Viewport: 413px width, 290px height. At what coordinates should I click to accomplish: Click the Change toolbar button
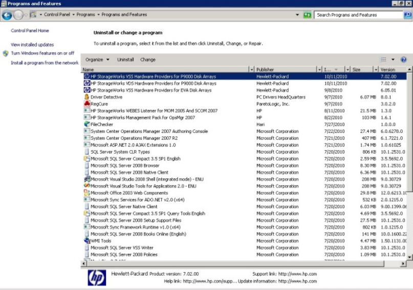coord(148,60)
